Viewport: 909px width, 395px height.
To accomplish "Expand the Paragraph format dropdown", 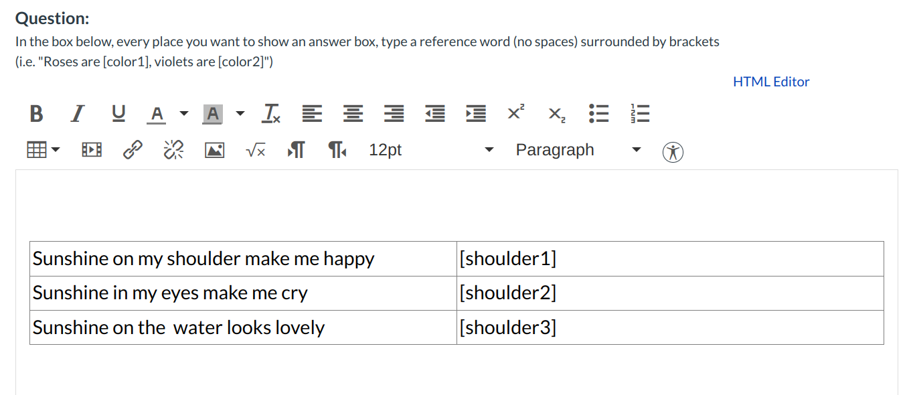I will click(578, 150).
